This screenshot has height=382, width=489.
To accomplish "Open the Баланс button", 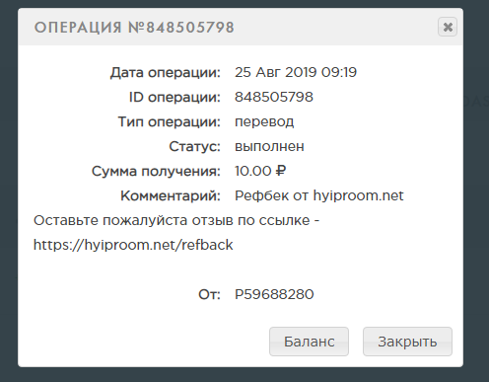I will pos(309,342).
